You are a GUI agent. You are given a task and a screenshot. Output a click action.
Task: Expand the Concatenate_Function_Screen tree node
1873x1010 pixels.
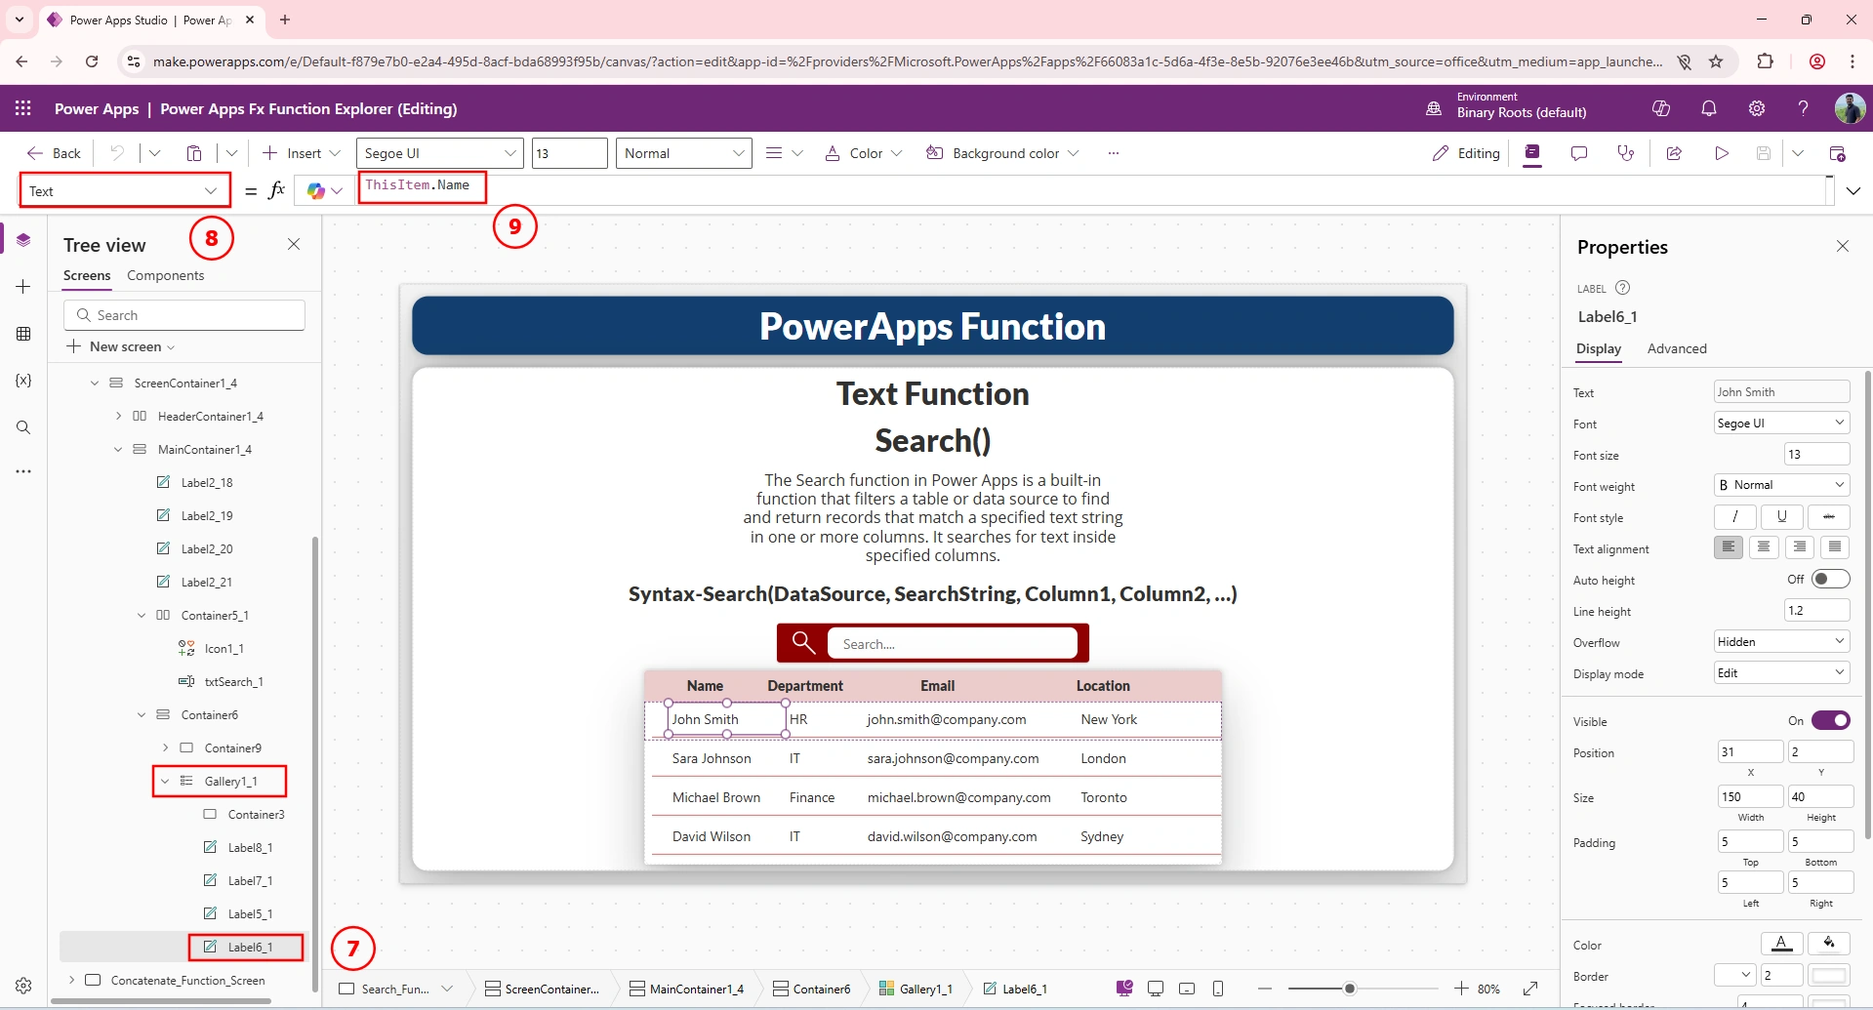point(71,981)
